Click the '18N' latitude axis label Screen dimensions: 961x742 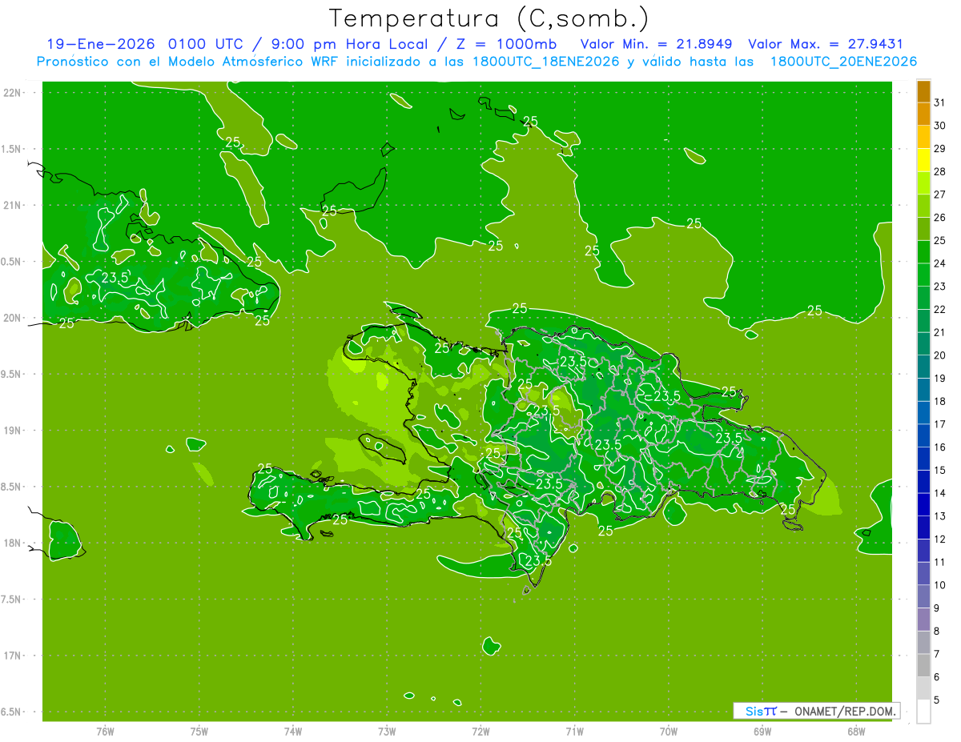tap(14, 543)
